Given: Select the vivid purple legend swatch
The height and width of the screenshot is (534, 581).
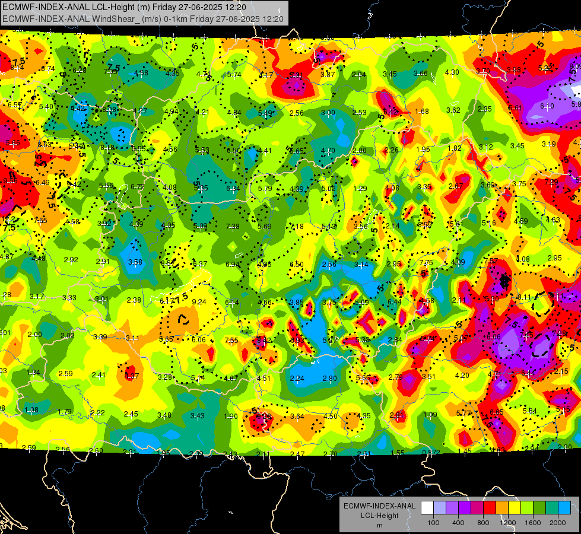Looking at the screenshot, I should point(465,508).
